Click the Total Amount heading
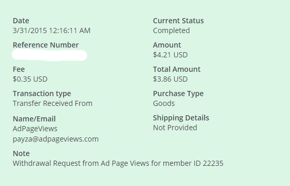Image resolution: width=290 pixels, height=186 pixels. pos(177,69)
